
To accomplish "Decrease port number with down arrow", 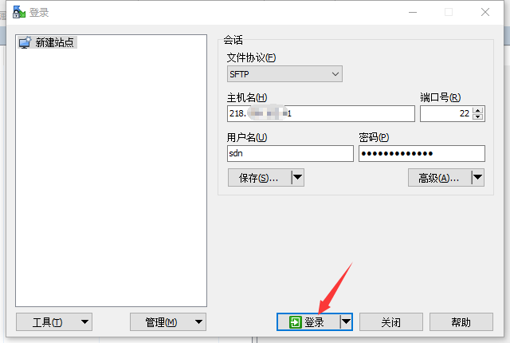I will coord(477,116).
